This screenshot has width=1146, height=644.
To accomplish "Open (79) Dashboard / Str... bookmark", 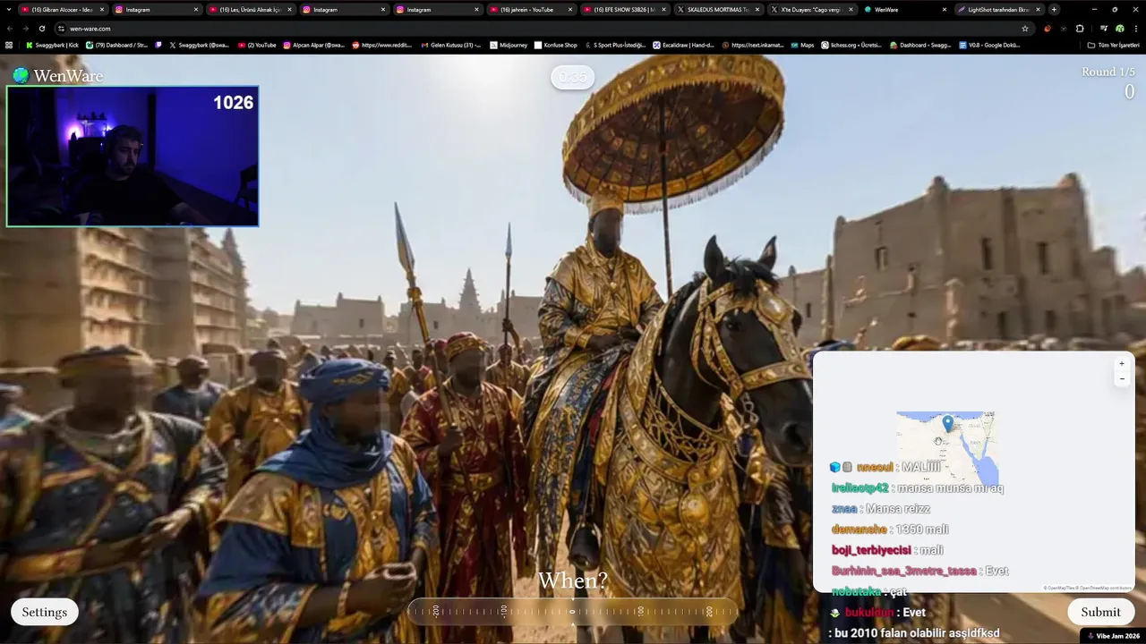I will [116, 45].
